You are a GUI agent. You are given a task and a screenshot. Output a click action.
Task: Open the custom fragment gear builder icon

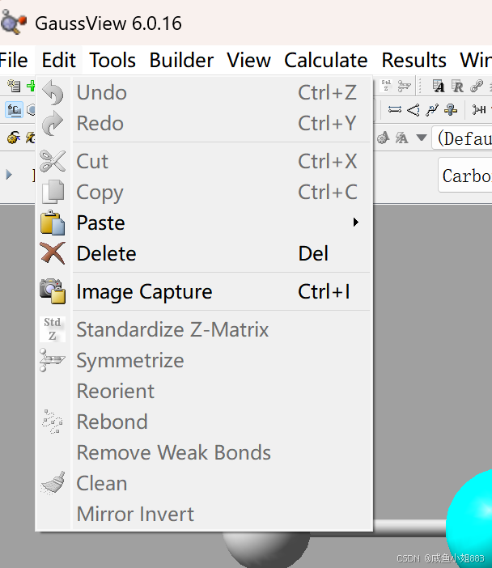click(14, 138)
